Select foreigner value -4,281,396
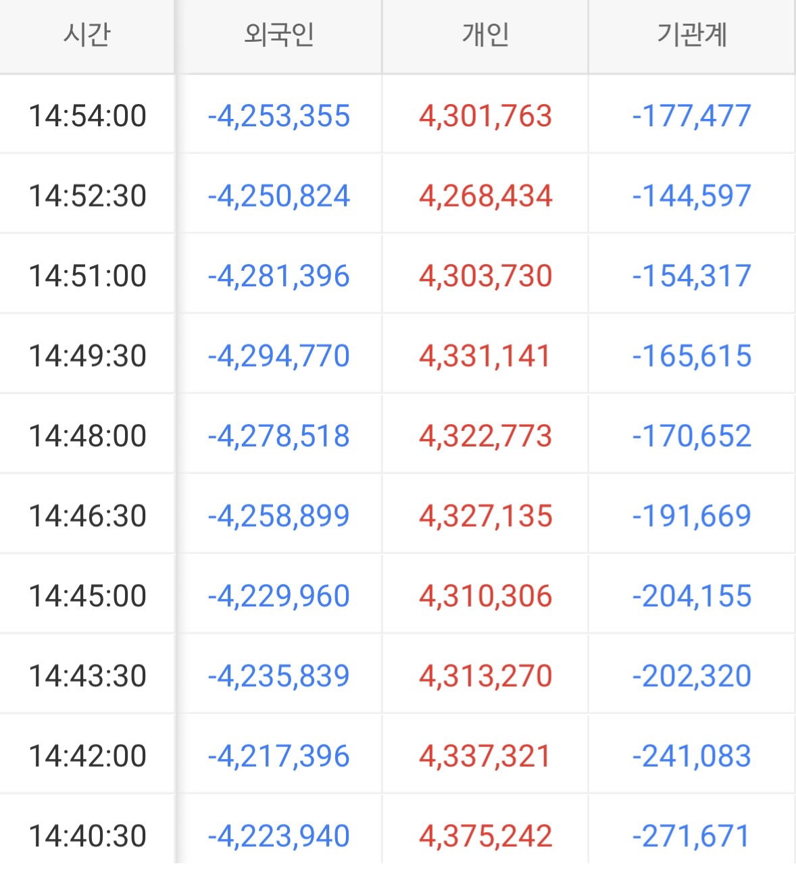This screenshot has width=796, height=872. 279,276
